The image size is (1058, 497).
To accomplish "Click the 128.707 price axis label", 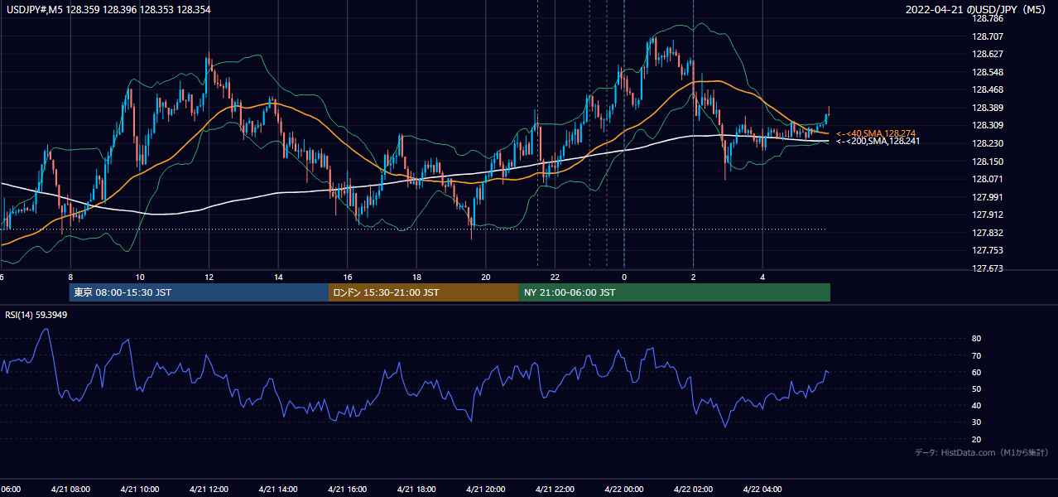I will click(x=988, y=36).
